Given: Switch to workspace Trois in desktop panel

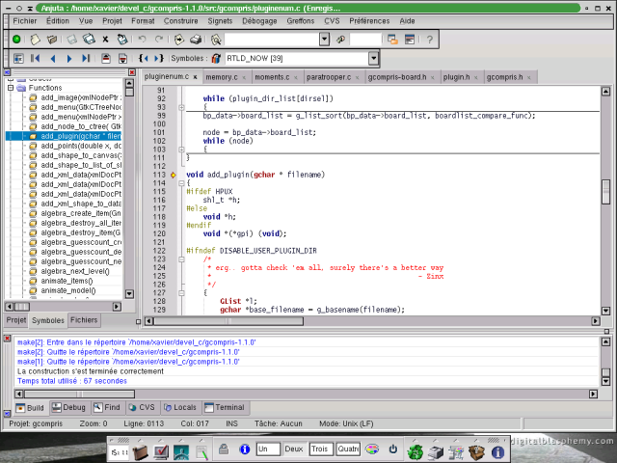Looking at the screenshot, I should click(320, 449).
